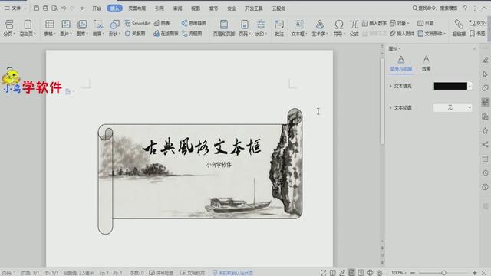Screen dimensions: 491x276
Task: Insert a blank page with 空白页
Action: pos(28,28)
